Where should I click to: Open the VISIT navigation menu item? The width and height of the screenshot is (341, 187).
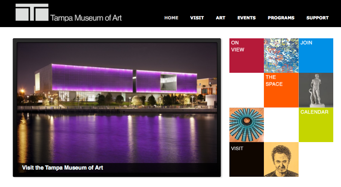(x=197, y=18)
